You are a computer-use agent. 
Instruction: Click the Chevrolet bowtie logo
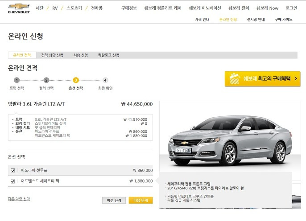19,8
